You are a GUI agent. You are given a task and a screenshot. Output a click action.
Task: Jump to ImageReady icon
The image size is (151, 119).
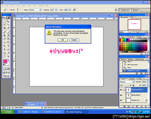(6, 76)
